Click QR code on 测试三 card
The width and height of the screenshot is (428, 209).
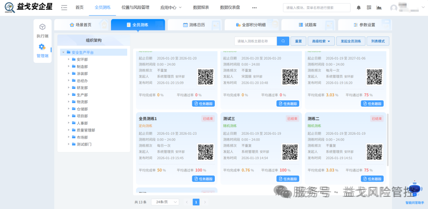pyautogui.click(x=290, y=152)
